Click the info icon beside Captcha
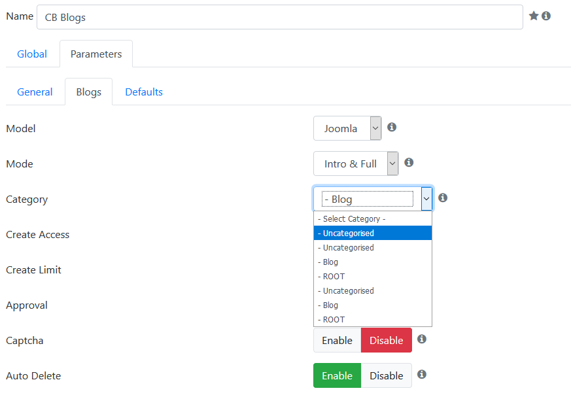This screenshot has height=397, width=571. (x=422, y=339)
